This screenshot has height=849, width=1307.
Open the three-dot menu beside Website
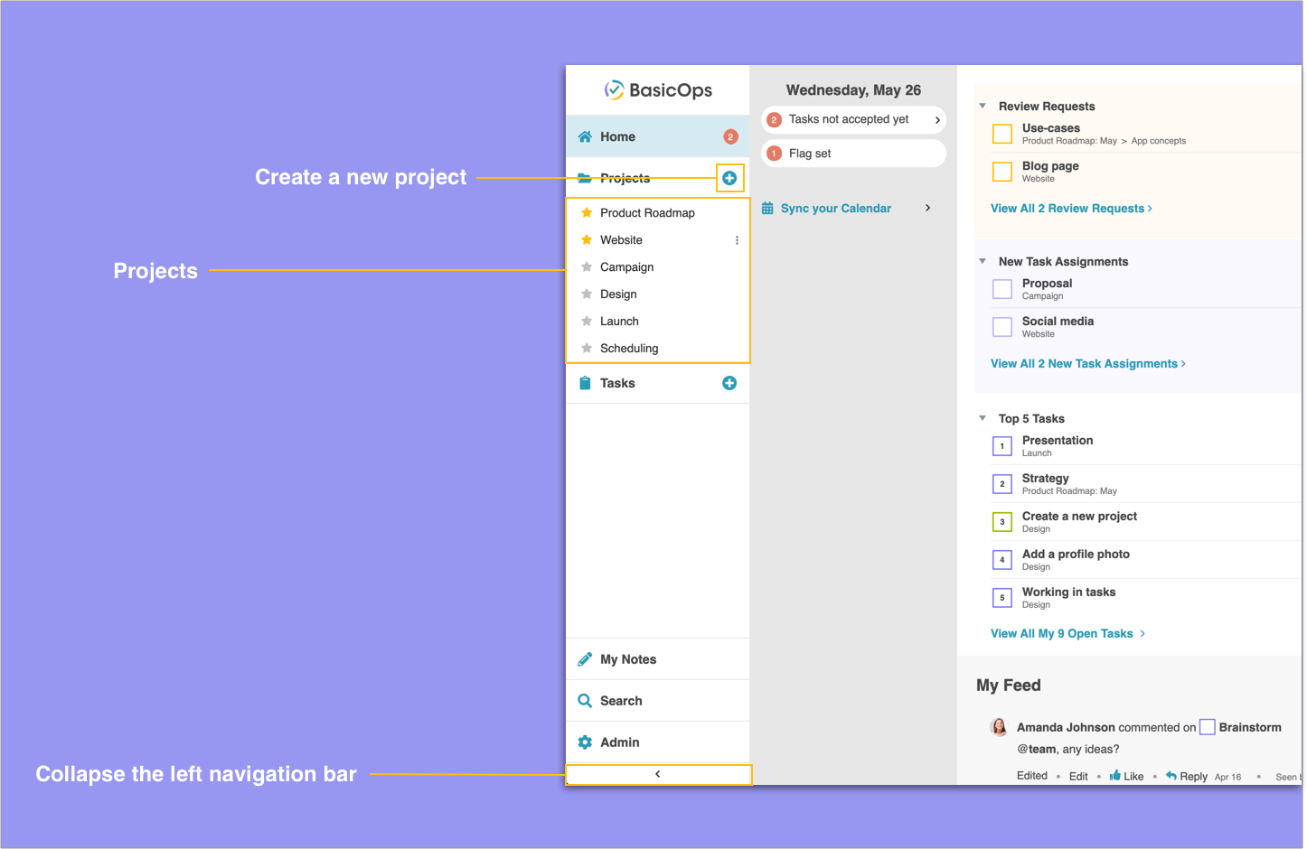(x=737, y=240)
